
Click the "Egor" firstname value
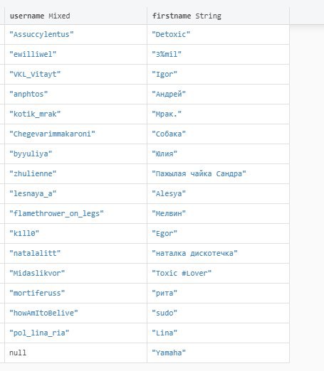pyautogui.click(x=164, y=233)
